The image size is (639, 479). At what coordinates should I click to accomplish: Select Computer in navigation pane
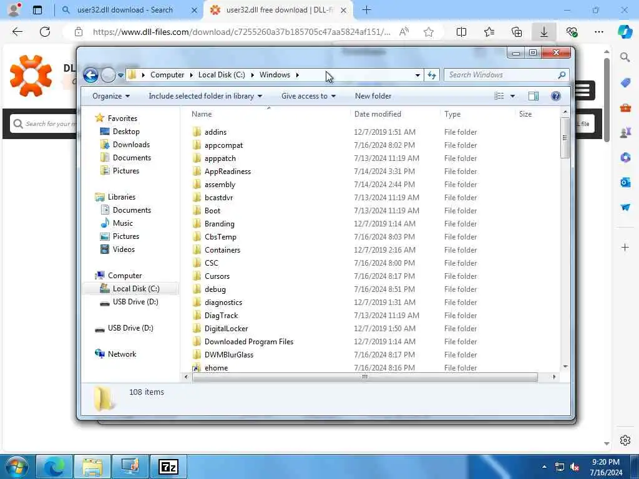tap(125, 275)
